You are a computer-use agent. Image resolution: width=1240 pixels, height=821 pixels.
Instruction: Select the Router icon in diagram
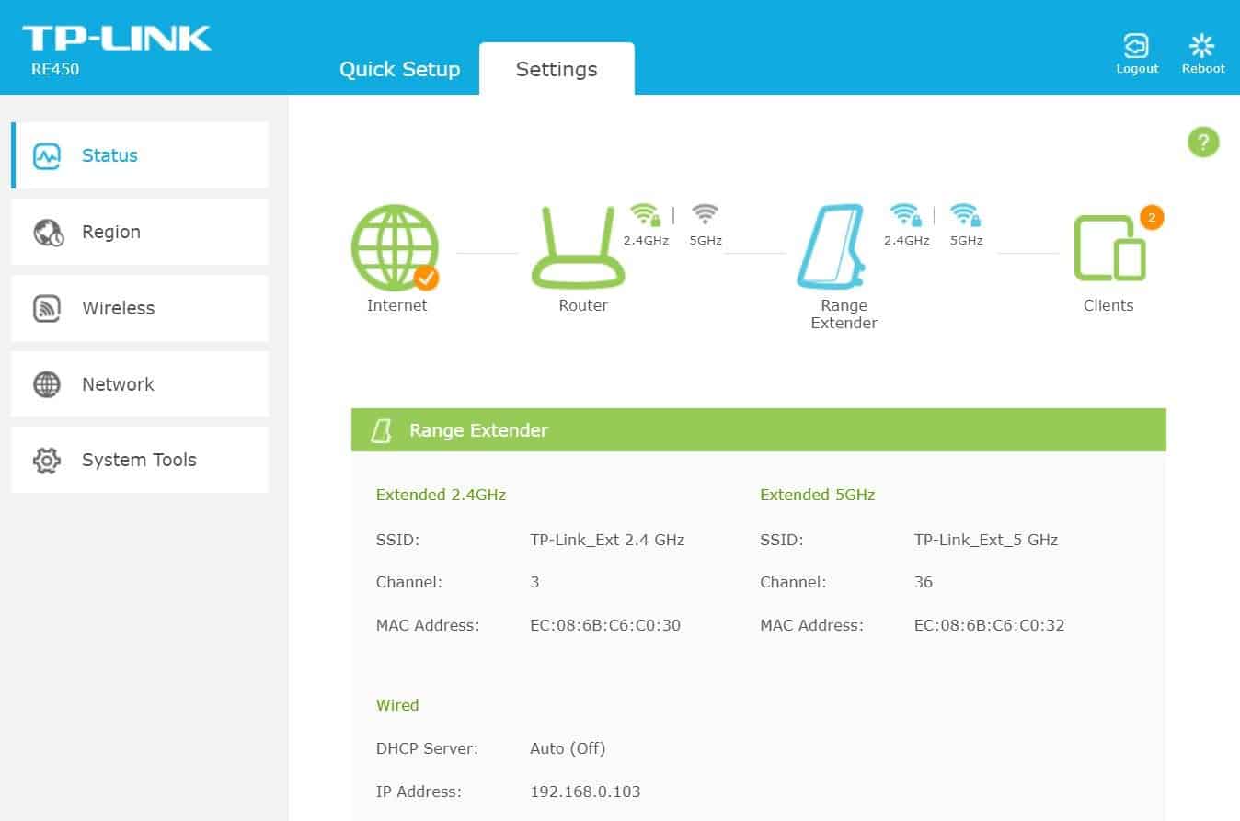(x=580, y=249)
